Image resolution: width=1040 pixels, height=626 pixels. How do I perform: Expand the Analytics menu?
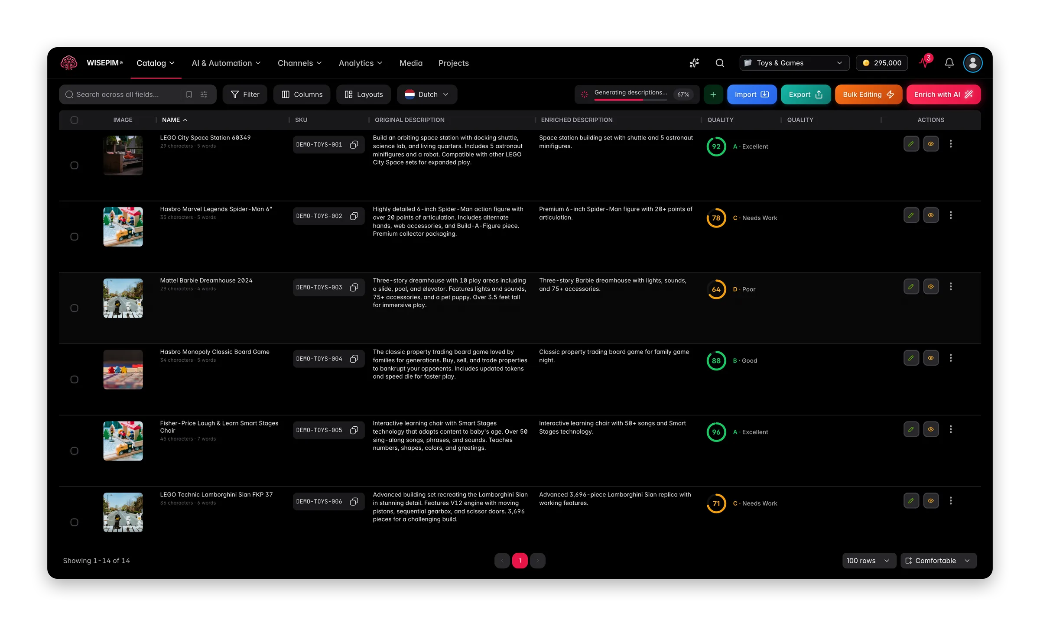click(361, 63)
